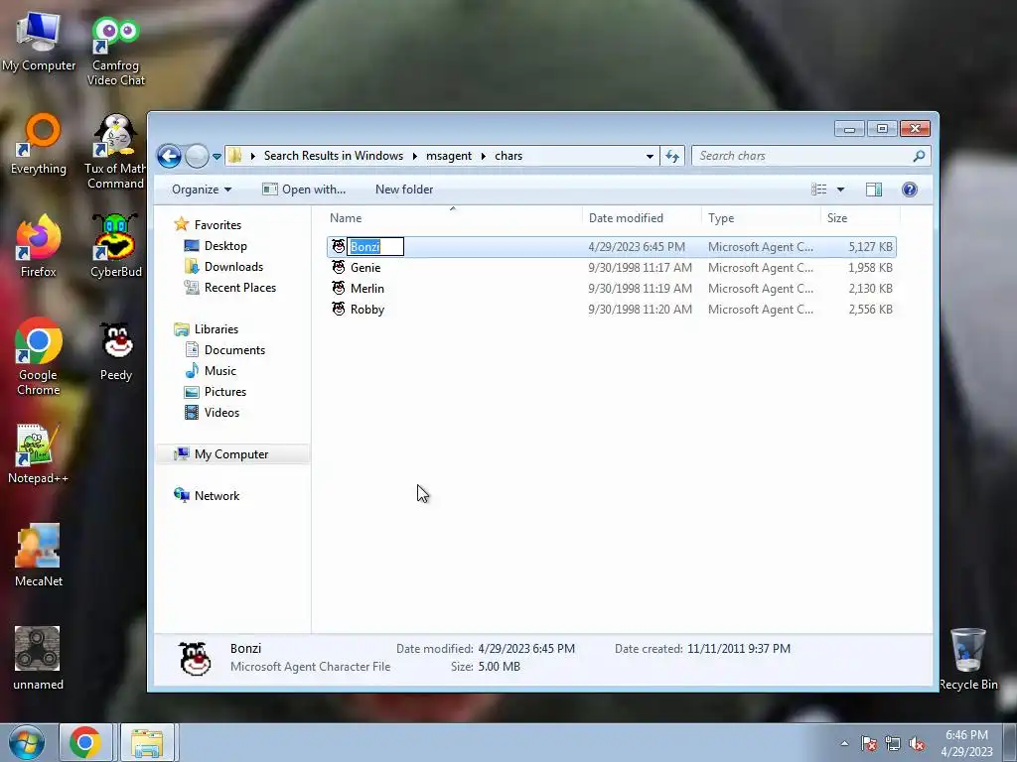Launch Firefox from the desktop
Screen dimensions: 1017x762
click(x=39, y=246)
